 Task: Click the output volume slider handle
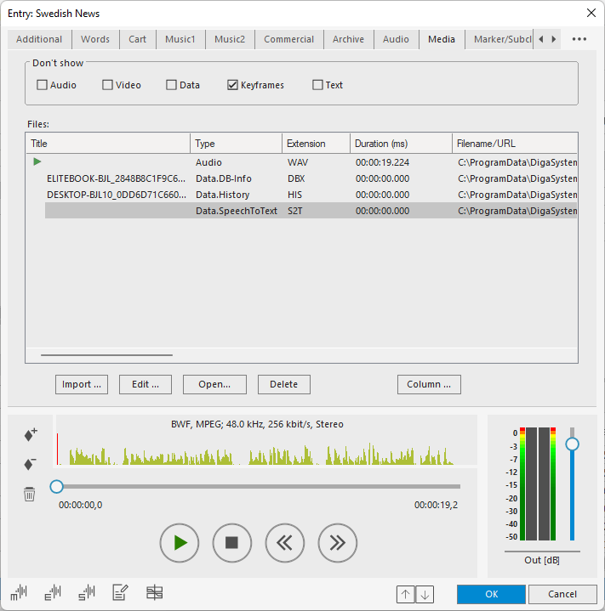pyautogui.click(x=572, y=444)
